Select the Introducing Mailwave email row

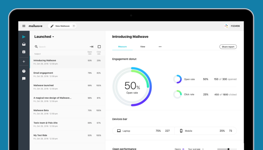click(x=67, y=62)
